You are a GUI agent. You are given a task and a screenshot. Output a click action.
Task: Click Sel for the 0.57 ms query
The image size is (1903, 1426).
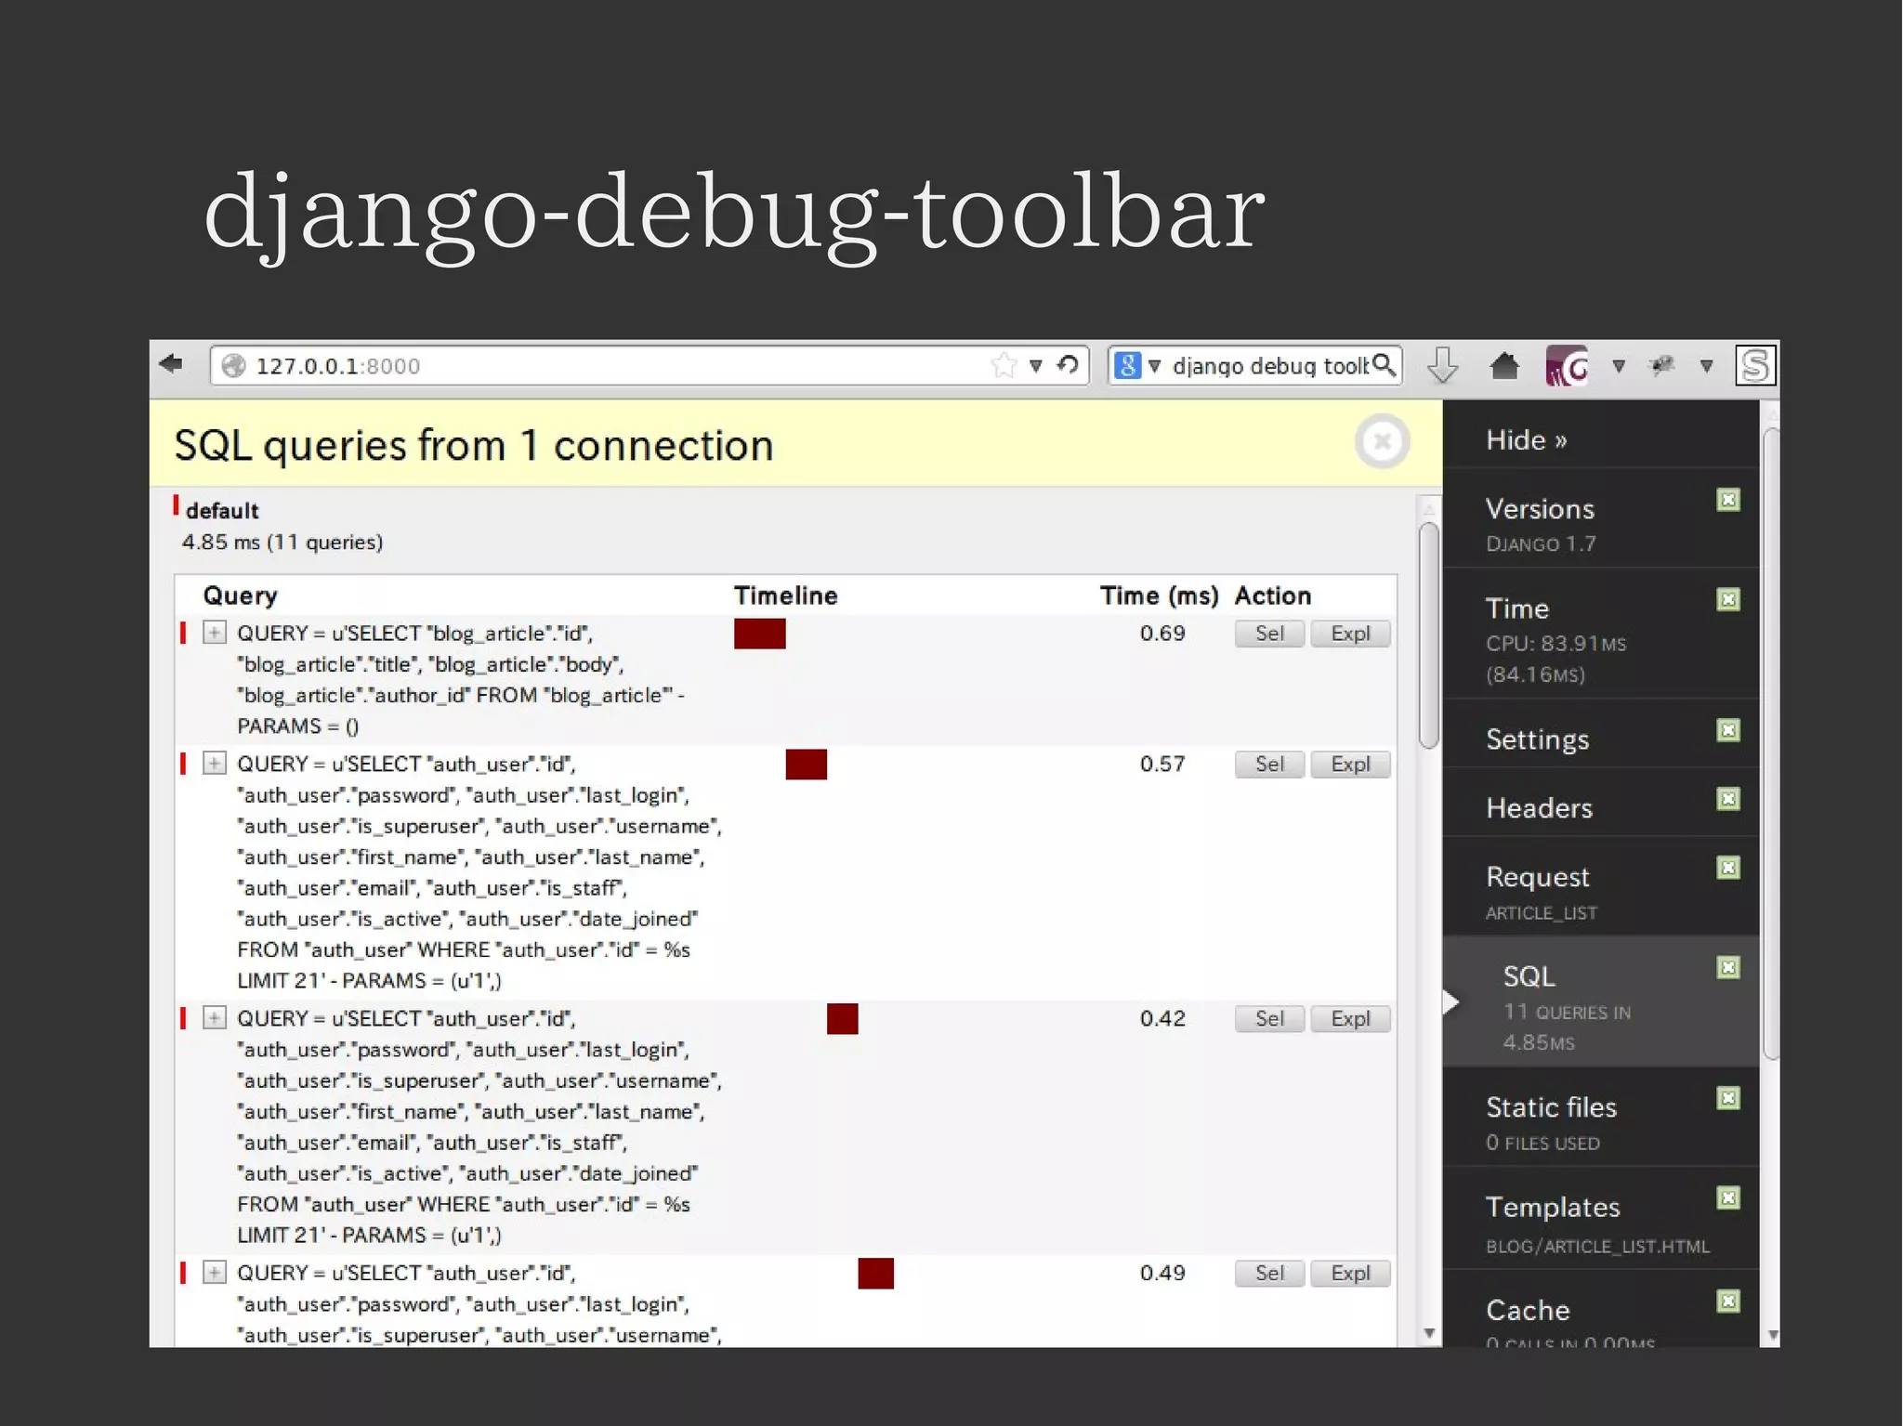tap(1269, 765)
